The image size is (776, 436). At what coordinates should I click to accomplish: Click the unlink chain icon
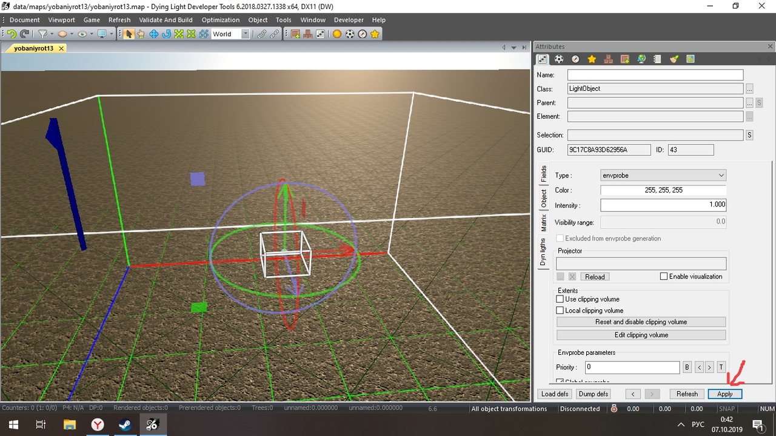click(x=275, y=34)
